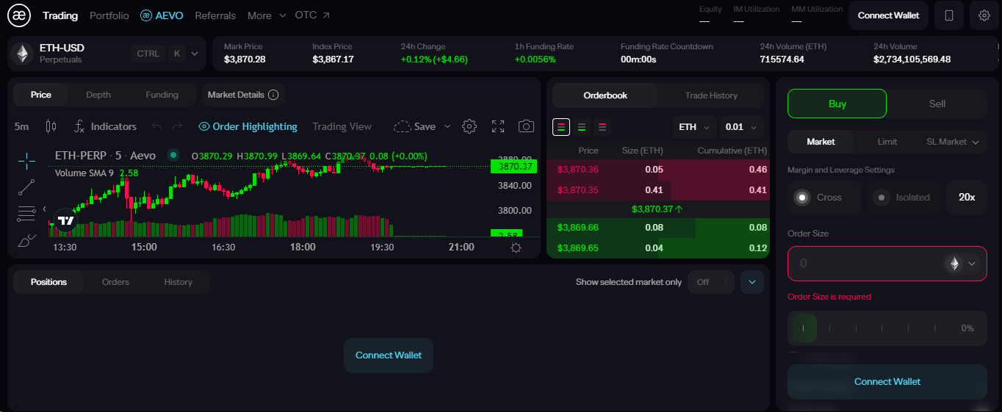Select the Isolated margin option
The height and width of the screenshot is (412, 1002).
tap(905, 198)
